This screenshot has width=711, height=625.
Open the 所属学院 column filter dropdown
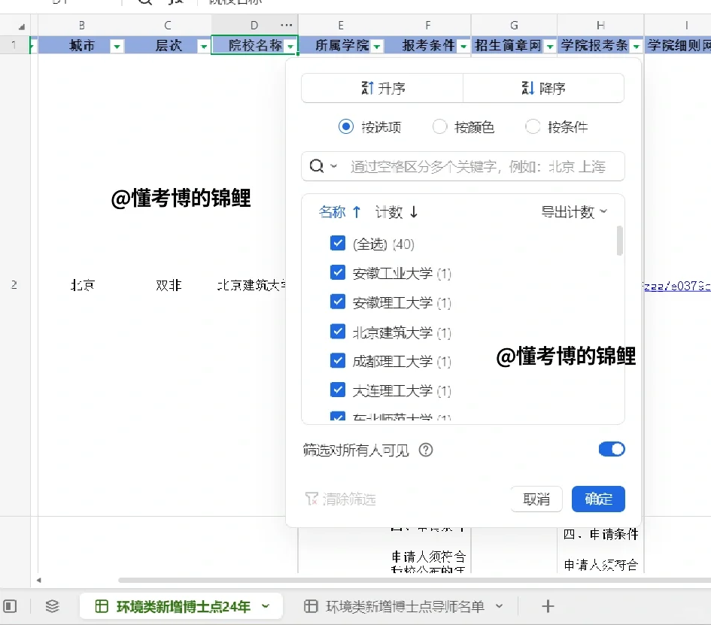coord(377,46)
